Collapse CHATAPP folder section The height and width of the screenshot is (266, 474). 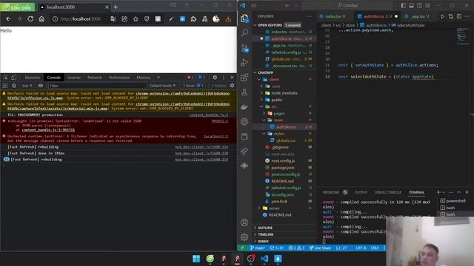click(x=265, y=72)
